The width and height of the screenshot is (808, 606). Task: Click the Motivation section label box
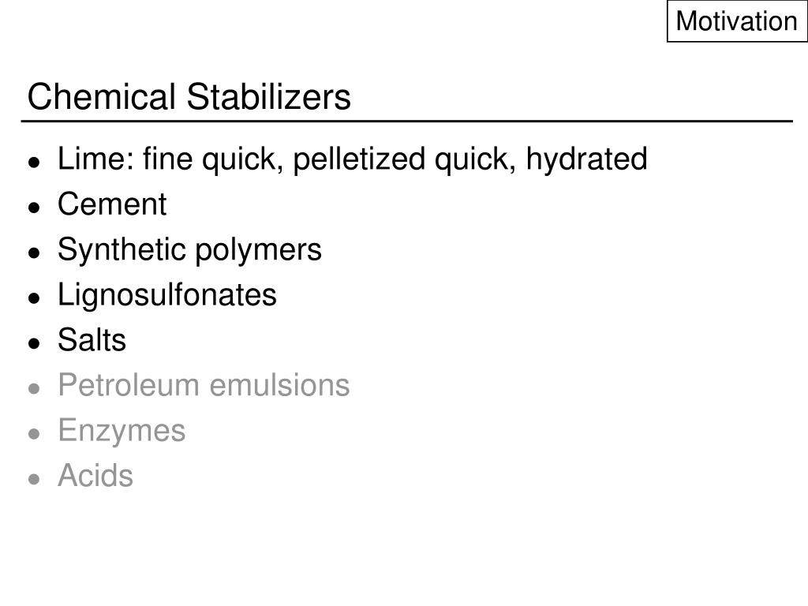coord(737,21)
